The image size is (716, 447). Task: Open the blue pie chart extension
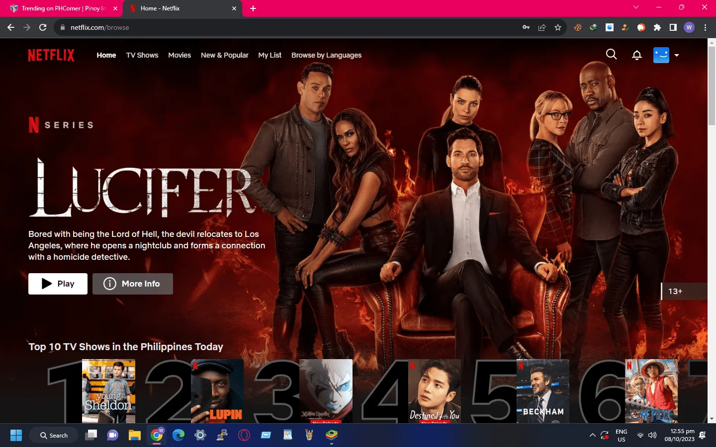point(610,27)
